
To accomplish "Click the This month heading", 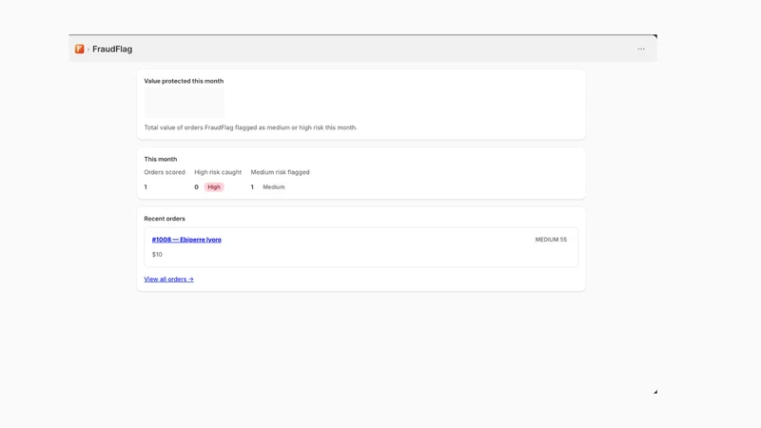I will coord(161,159).
